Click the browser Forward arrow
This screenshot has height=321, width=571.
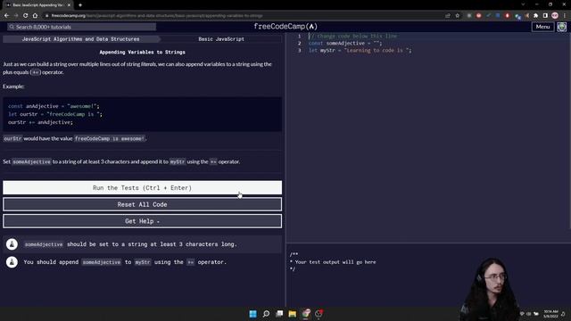[16, 16]
